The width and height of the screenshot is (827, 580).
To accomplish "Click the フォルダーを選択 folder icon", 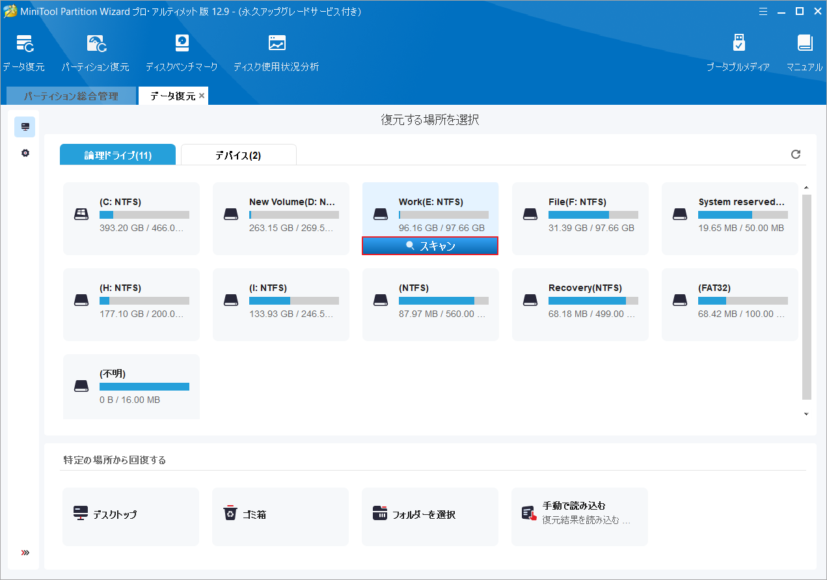I will 380,513.
